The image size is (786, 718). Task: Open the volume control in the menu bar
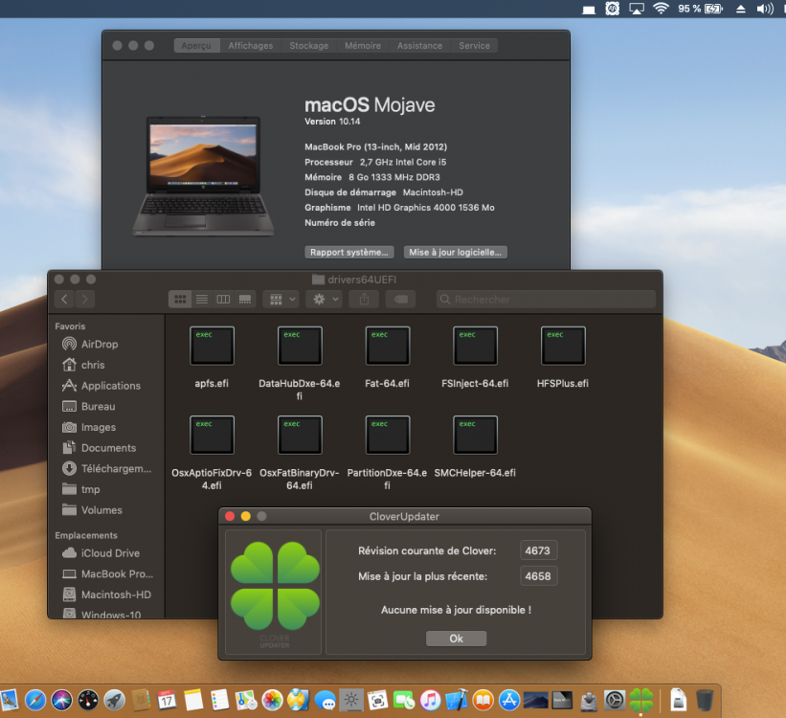pyautogui.click(x=765, y=9)
